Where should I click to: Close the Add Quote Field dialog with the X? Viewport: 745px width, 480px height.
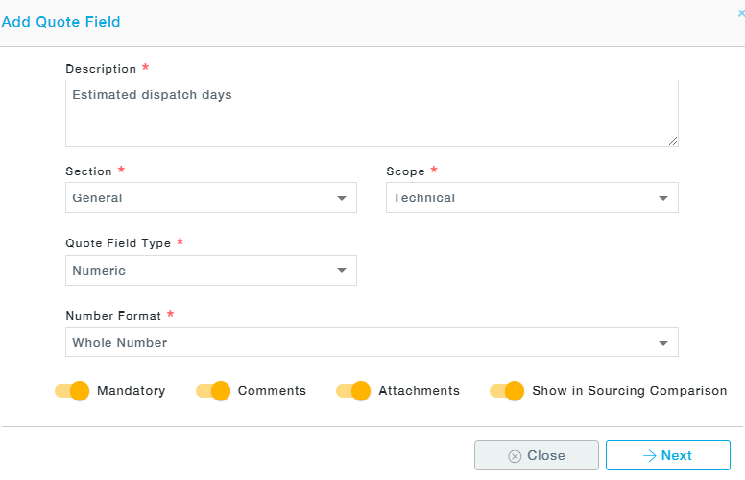pos(741,13)
